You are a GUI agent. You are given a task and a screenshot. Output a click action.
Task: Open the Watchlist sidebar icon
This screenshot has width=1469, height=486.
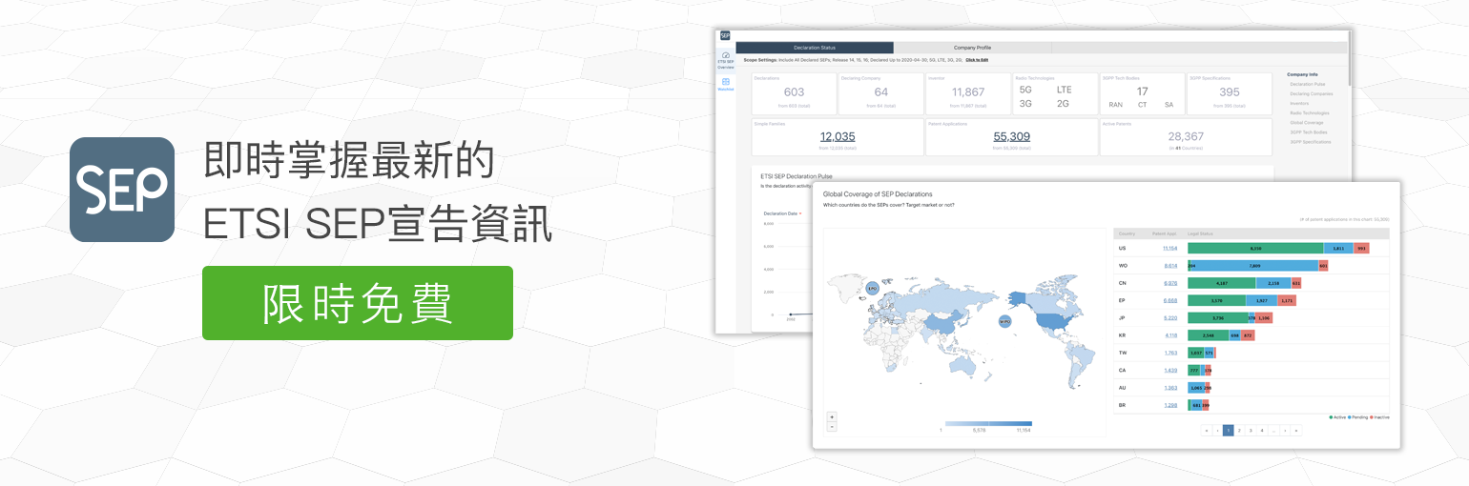(726, 84)
